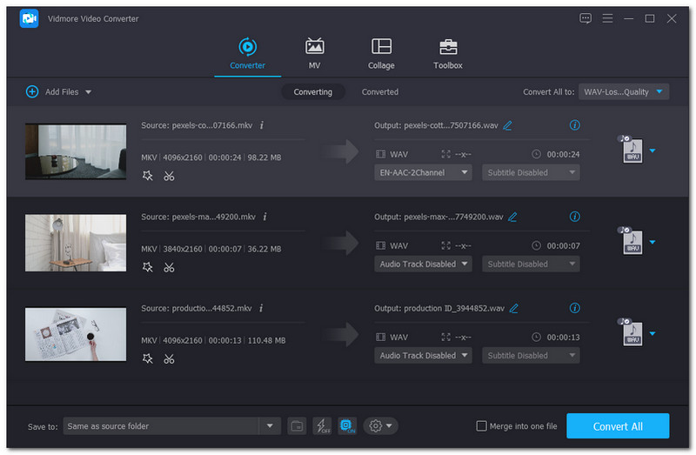Viewport: 696px width, 455px height.
Task: Open the MV tab
Action: tap(314, 53)
